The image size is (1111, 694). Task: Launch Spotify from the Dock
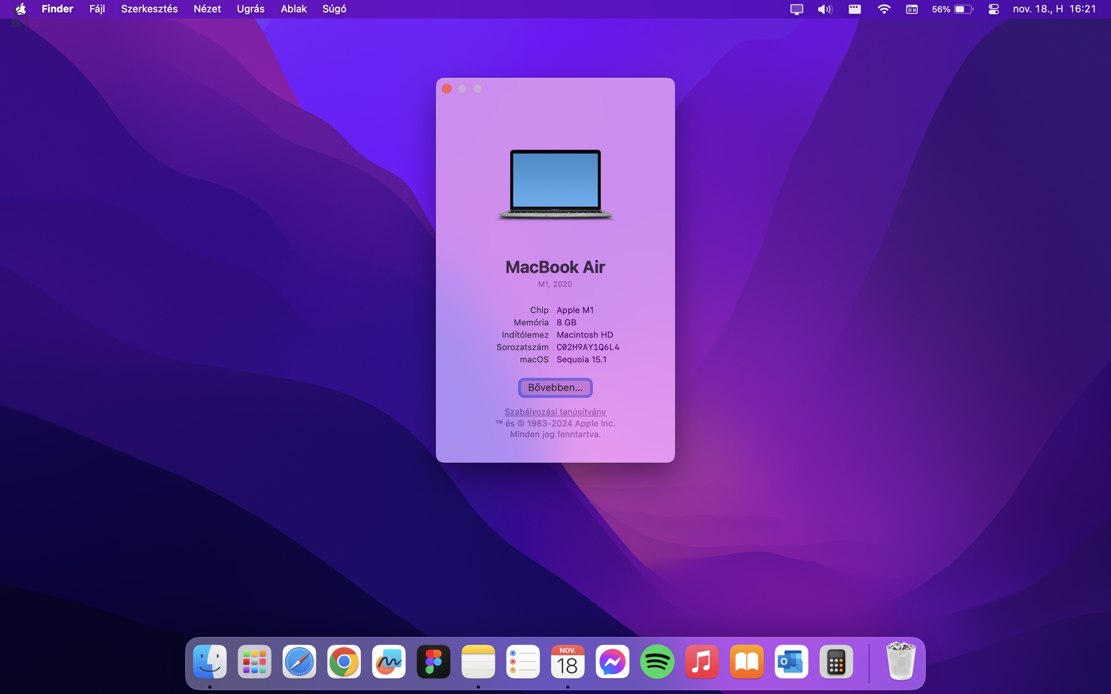(x=657, y=661)
